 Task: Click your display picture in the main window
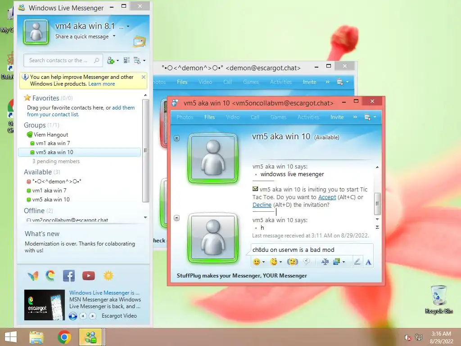tap(36, 32)
